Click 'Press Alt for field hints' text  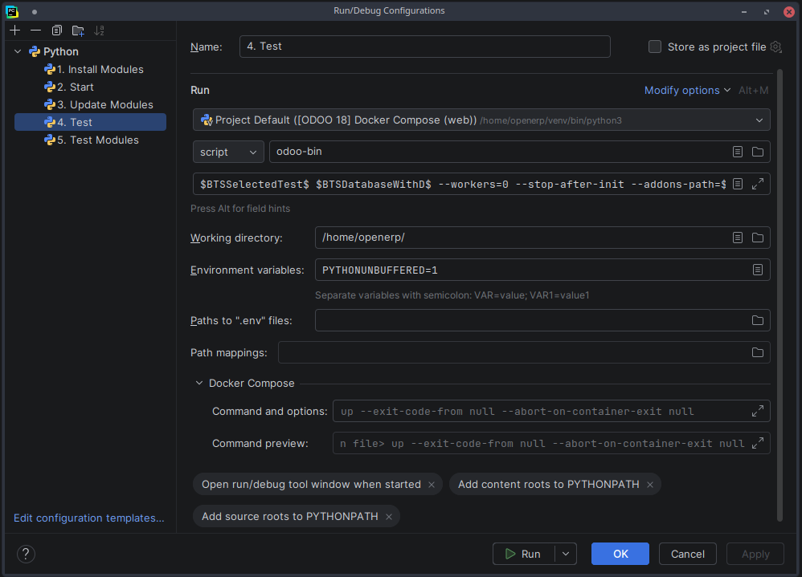click(240, 209)
